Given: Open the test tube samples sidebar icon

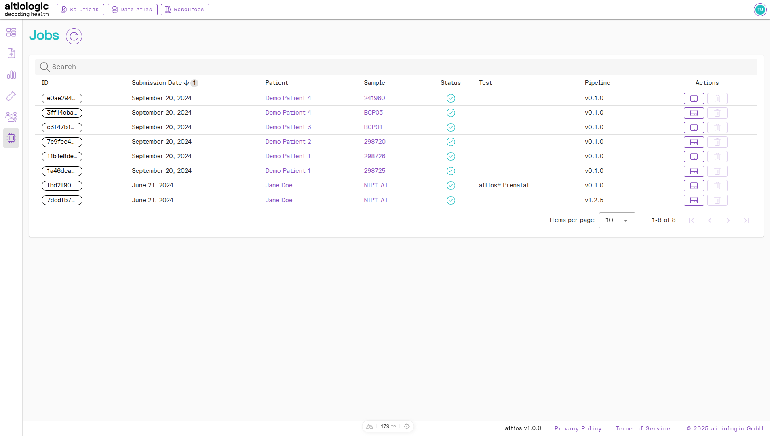Looking at the screenshot, I should point(11,96).
